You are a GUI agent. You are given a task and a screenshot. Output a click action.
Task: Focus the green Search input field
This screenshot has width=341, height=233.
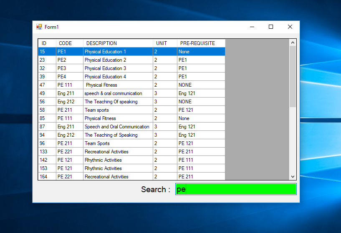236,189
